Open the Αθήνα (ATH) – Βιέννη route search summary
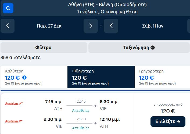 tap(107, 8)
